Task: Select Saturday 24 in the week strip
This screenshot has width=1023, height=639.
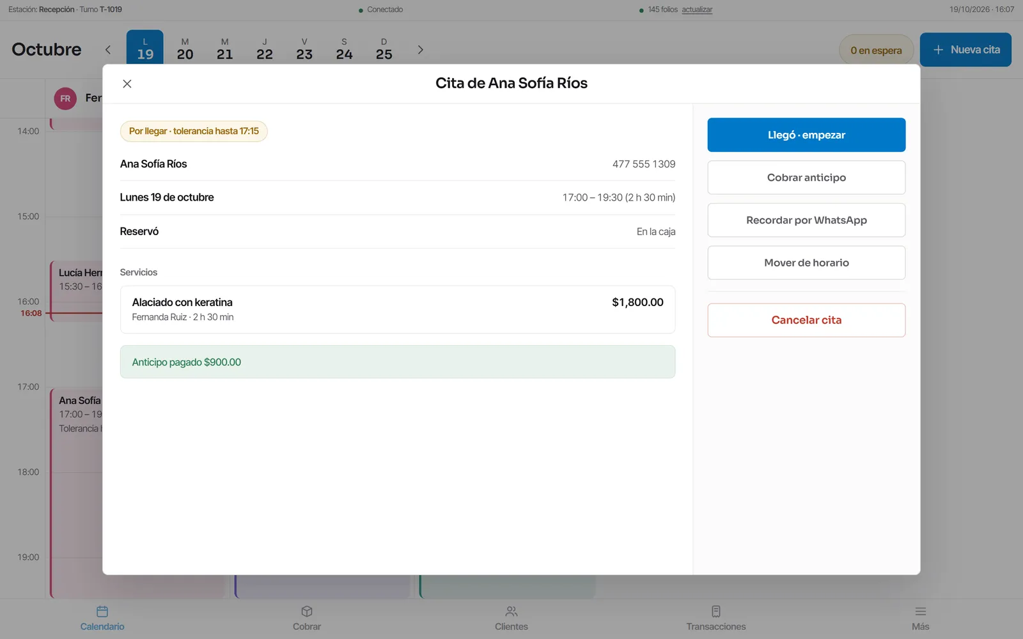Action: pyautogui.click(x=344, y=49)
